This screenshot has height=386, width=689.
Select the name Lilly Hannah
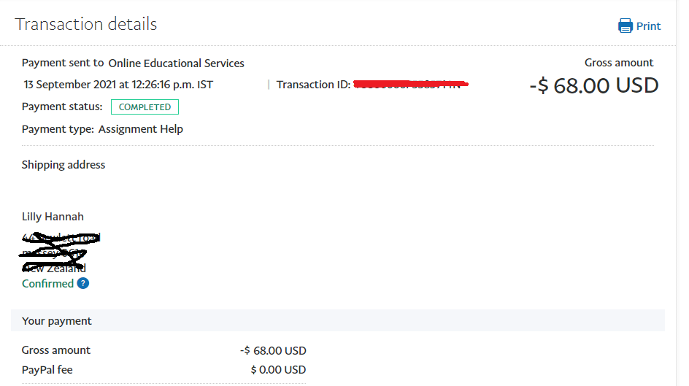53,217
